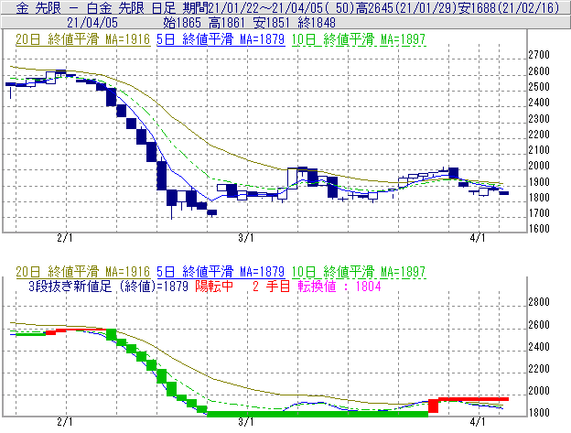The width and height of the screenshot is (571, 433).
Task: Click the red 陽転中 status text
Action: tap(214, 287)
